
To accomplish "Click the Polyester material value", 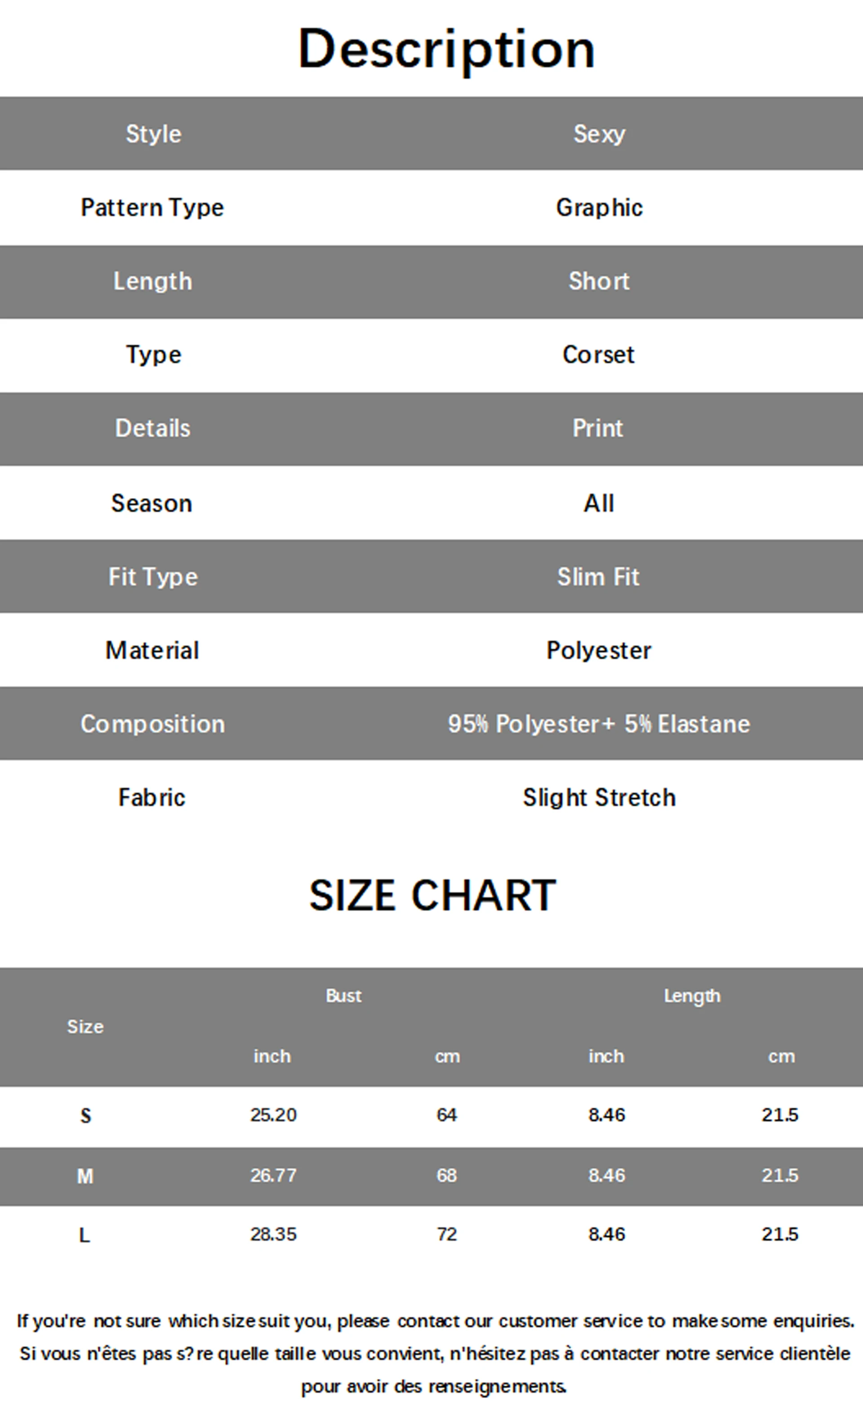I will pos(598,651).
